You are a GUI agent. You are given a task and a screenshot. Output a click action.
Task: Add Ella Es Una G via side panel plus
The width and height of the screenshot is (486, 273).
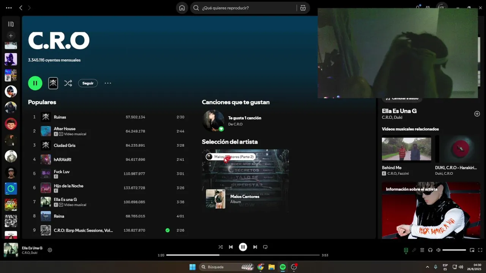[x=477, y=114]
